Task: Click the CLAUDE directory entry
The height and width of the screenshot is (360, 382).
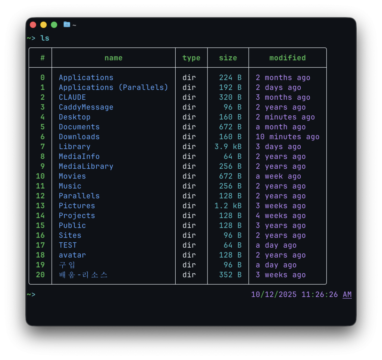Action: (x=72, y=97)
